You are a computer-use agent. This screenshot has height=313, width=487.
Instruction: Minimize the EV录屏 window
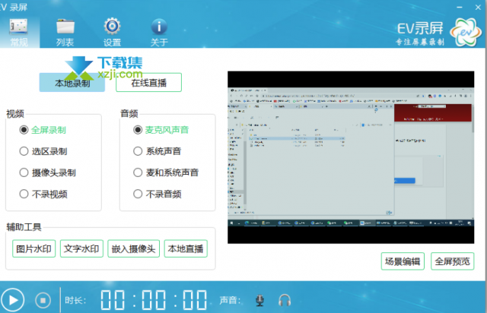[460, 7]
